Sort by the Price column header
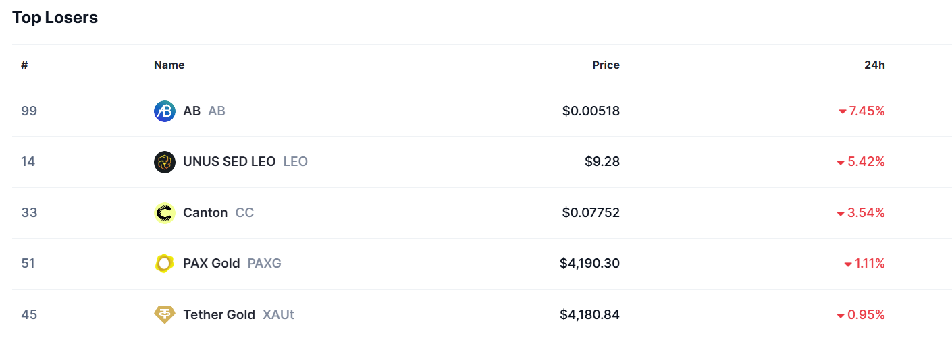The height and width of the screenshot is (350, 952). pos(606,65)
